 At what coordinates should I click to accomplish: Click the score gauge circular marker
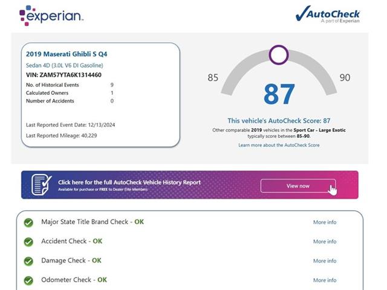pos(279,55)
